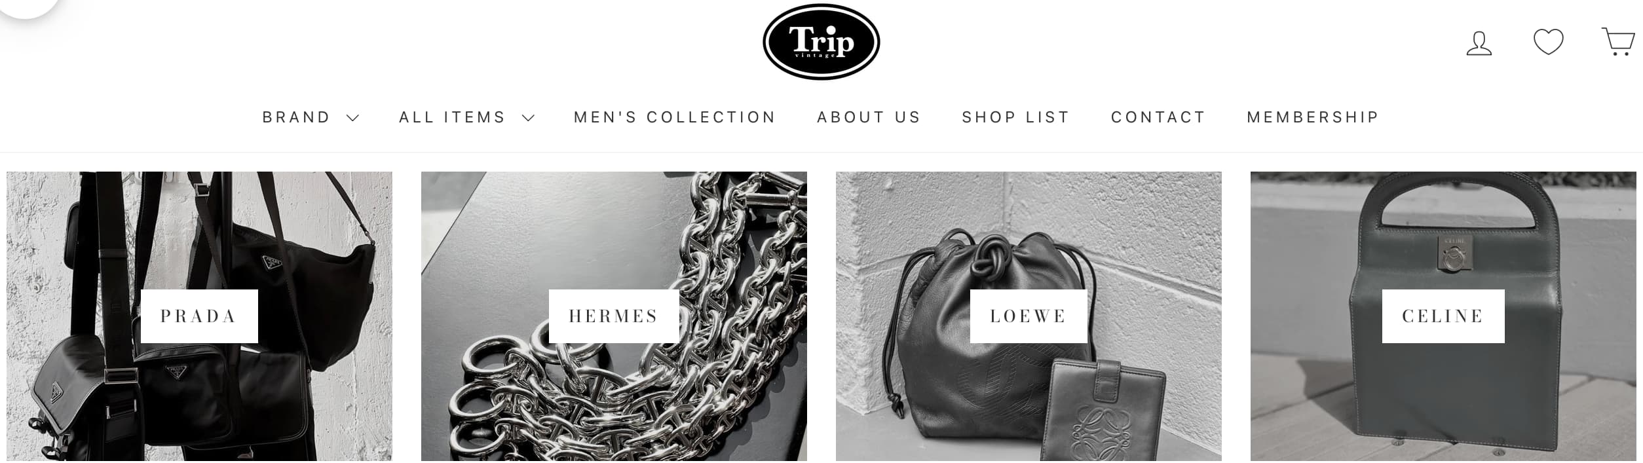1643x463 pixels.
Task: Go to the MEMBERSHIP page
Action: point(1312,117)
